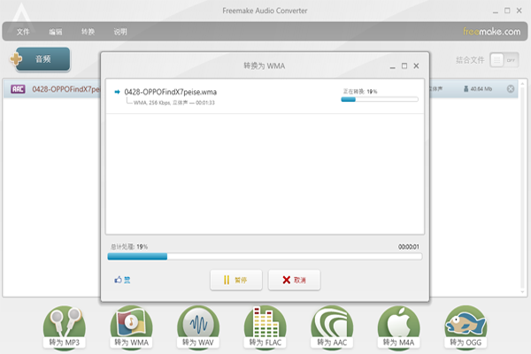
Task: Choose 转为 OGG fish icon
Action: (x=466, y=327)
